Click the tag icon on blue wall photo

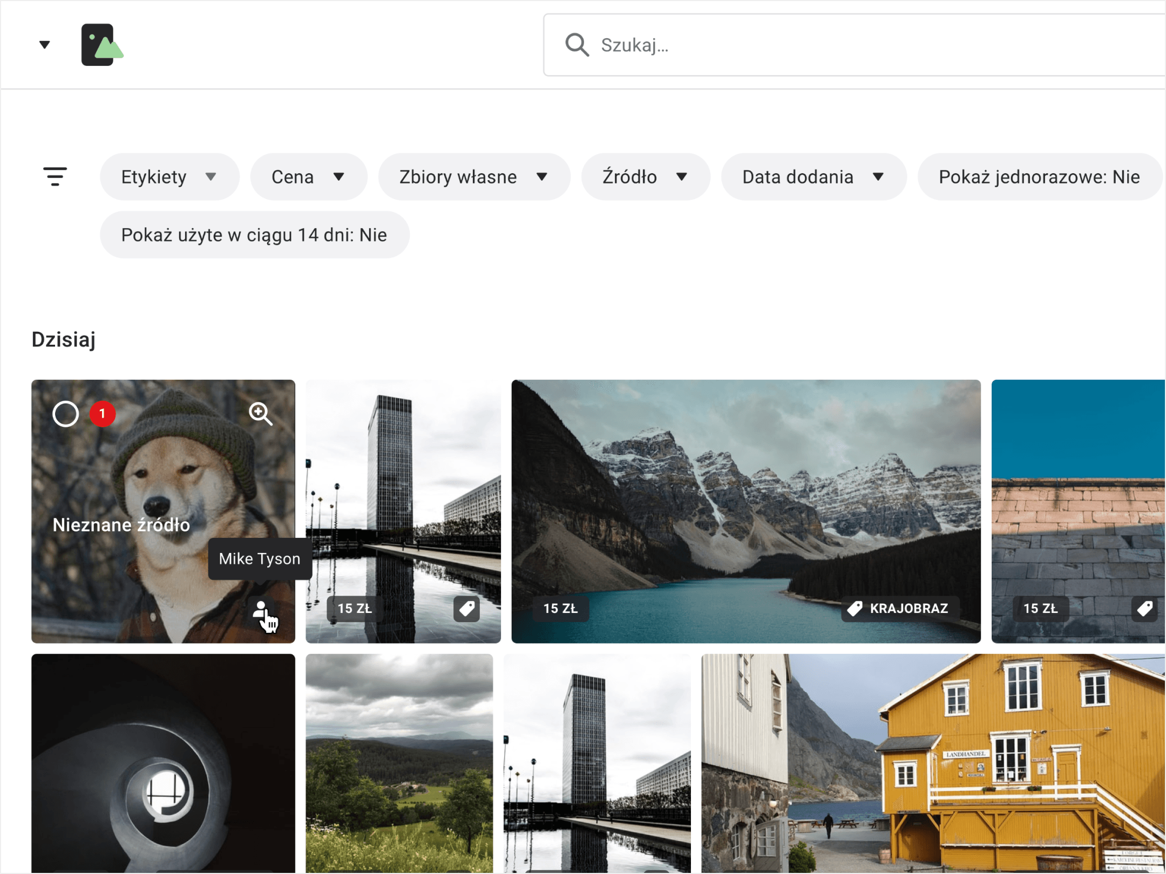tap(1144, 609)
